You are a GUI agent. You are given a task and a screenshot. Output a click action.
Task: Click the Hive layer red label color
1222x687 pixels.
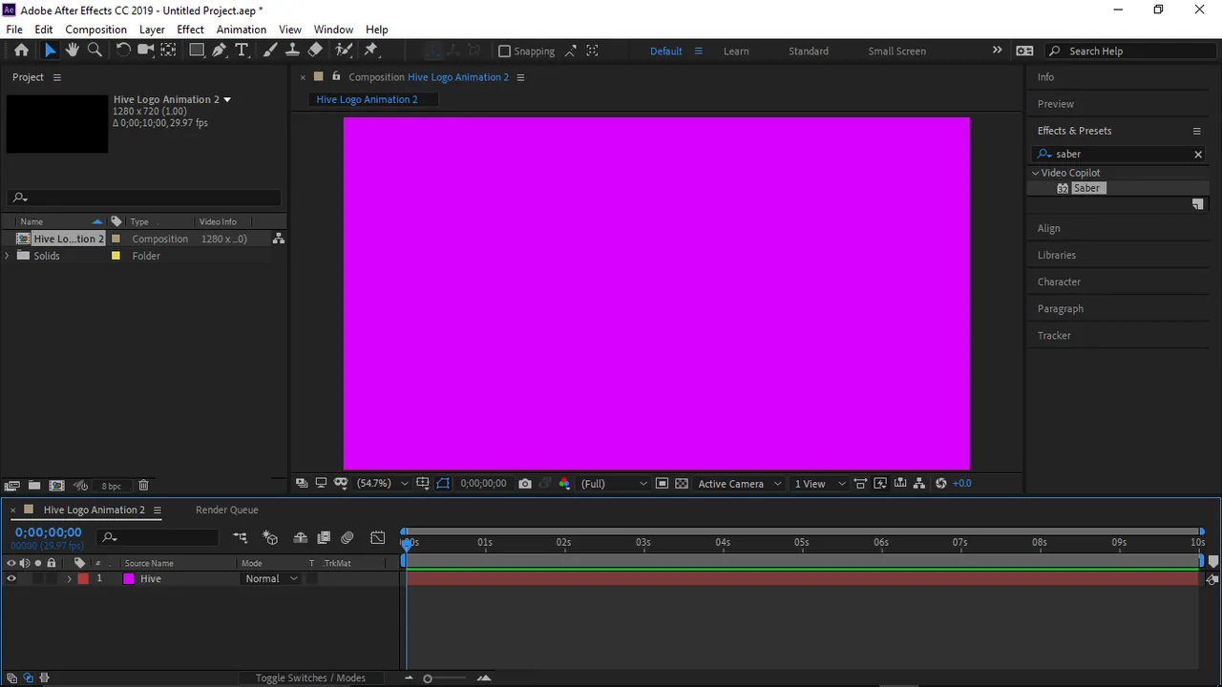coord(83,579)
